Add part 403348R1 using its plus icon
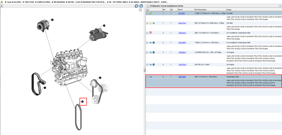 147,43
